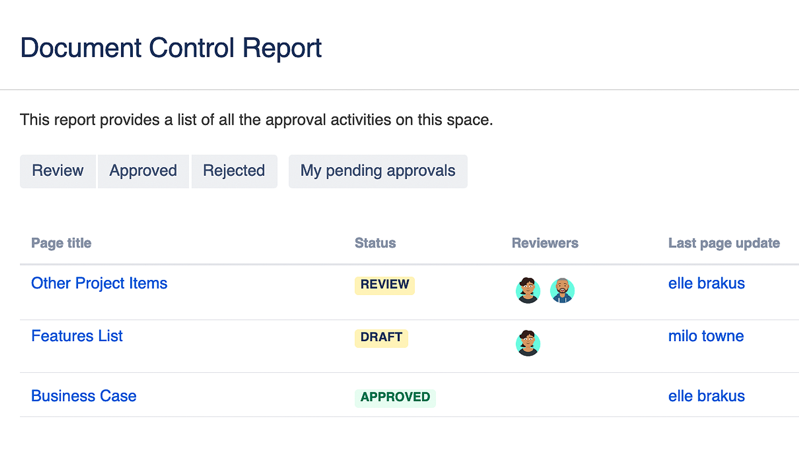This screenshot has width=799, height=454.
Task: Click the Page title column header
Action: click(61, 243)
